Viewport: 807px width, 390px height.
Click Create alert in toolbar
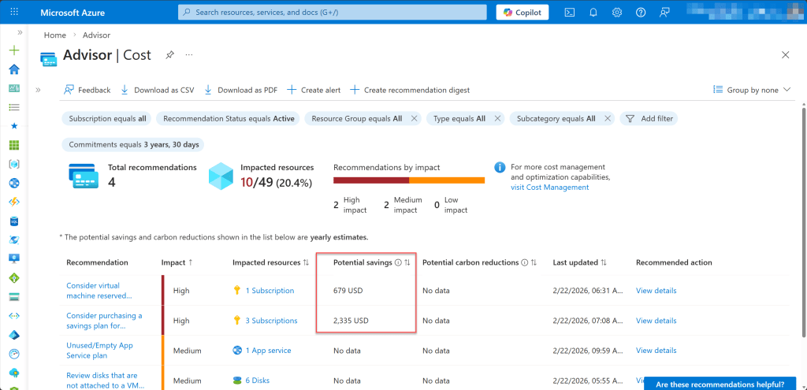coord(314,90)
